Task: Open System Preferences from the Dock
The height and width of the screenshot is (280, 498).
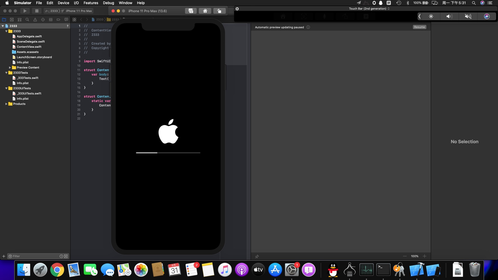Action: (292, 270)
